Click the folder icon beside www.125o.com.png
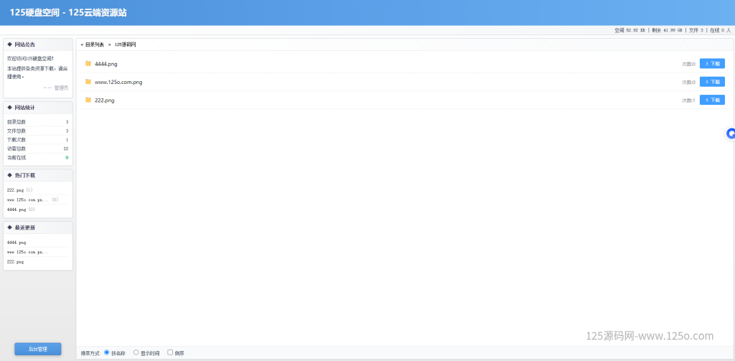This screenshot has height=361, width=735. (88, 82)
